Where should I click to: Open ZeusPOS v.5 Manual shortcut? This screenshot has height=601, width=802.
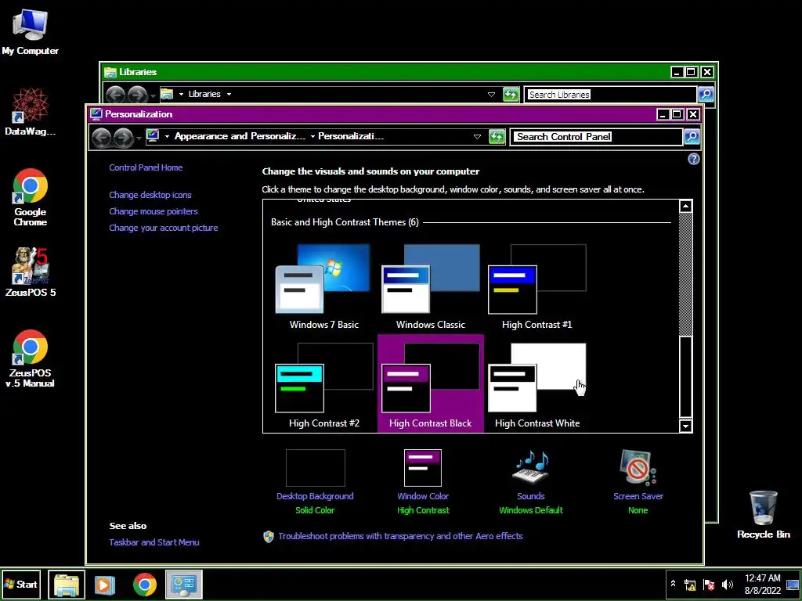pos(31,358)
